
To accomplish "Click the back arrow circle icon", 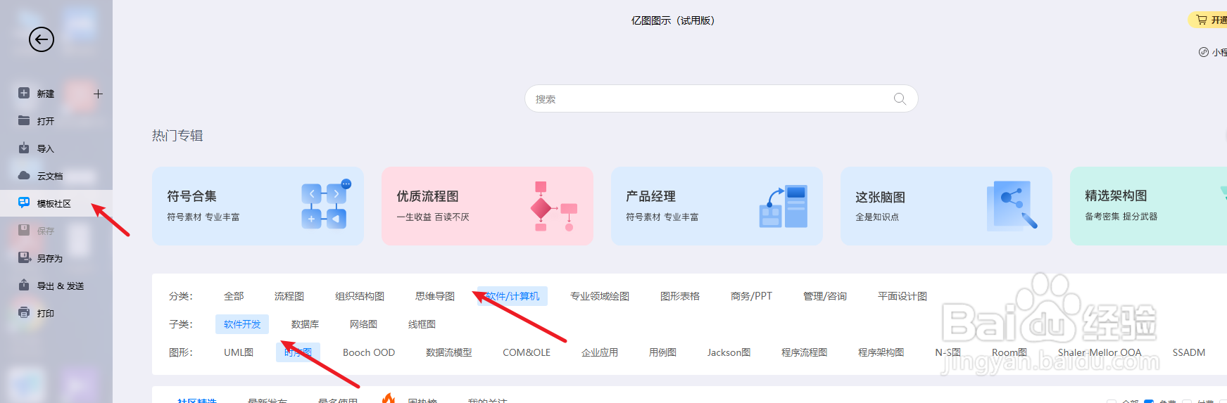I will point(42,39).
